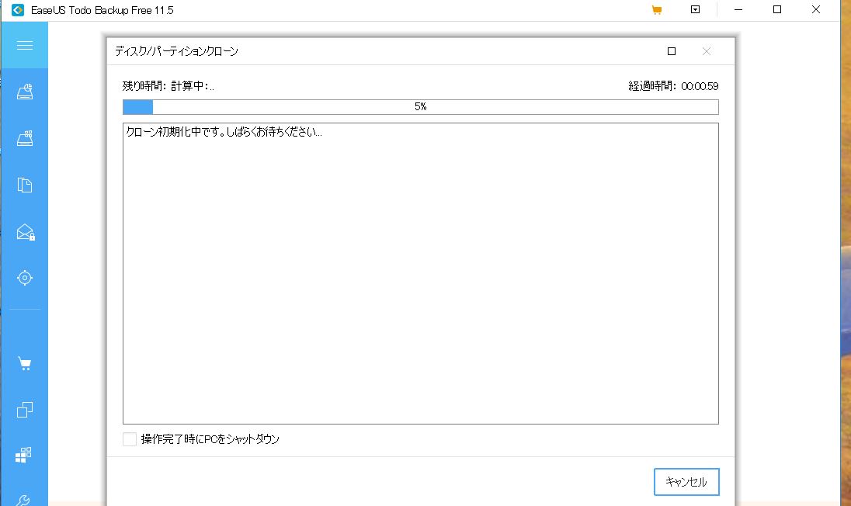Click the 残り時間 remaining time label
The height and width of the screenshot is (506, 851).
coord(168,85)
